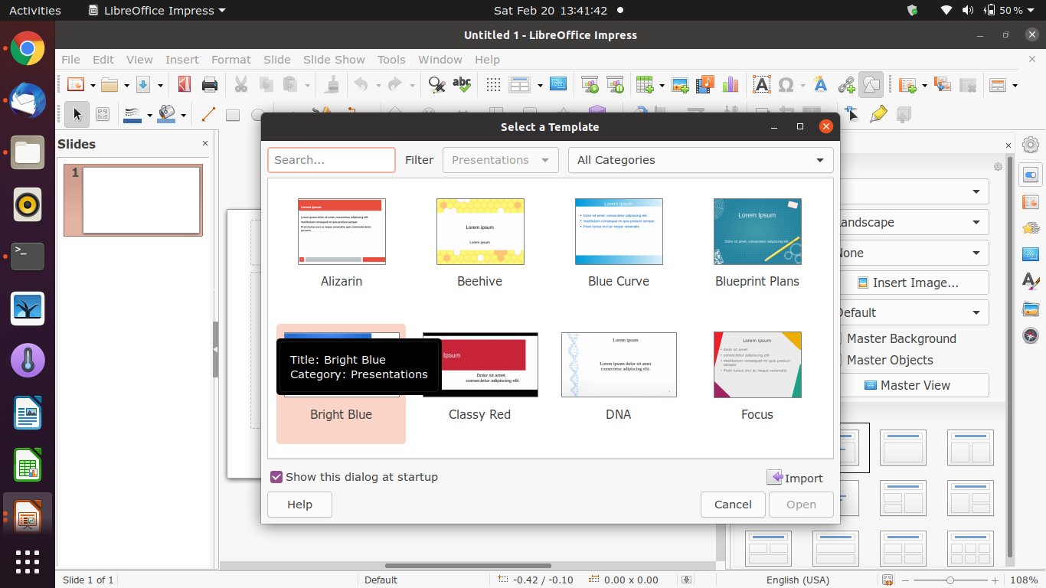Click the Print icon in toolbar

click(x=210, y=84)
